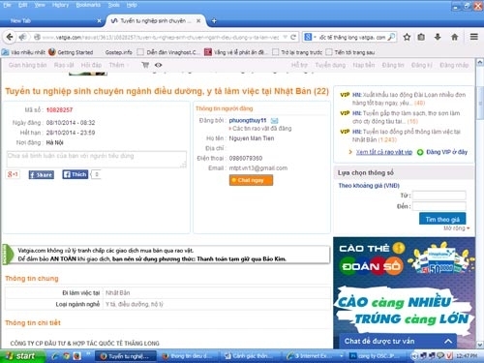Open the History menu

(x=60, y=5)
